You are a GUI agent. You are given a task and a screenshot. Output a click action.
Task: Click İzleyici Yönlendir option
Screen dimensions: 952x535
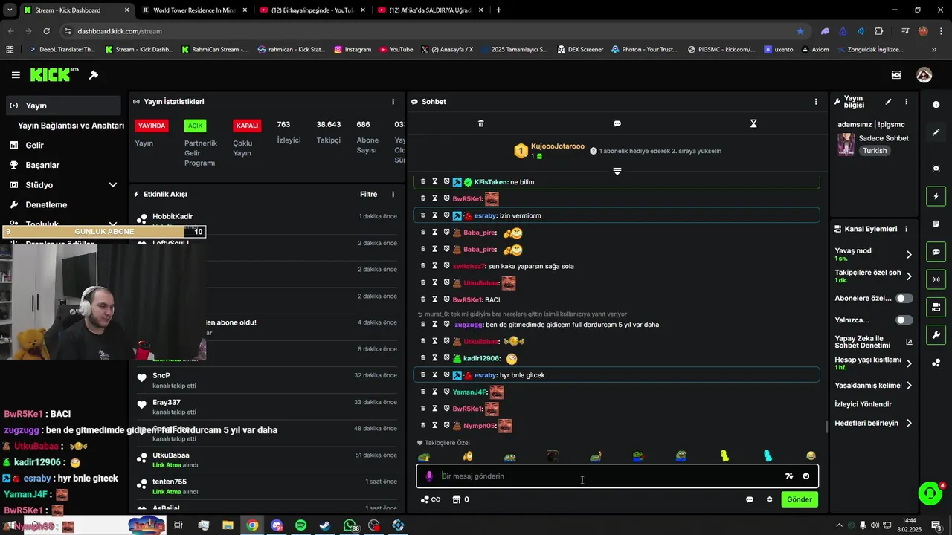[x=863, y=404]
